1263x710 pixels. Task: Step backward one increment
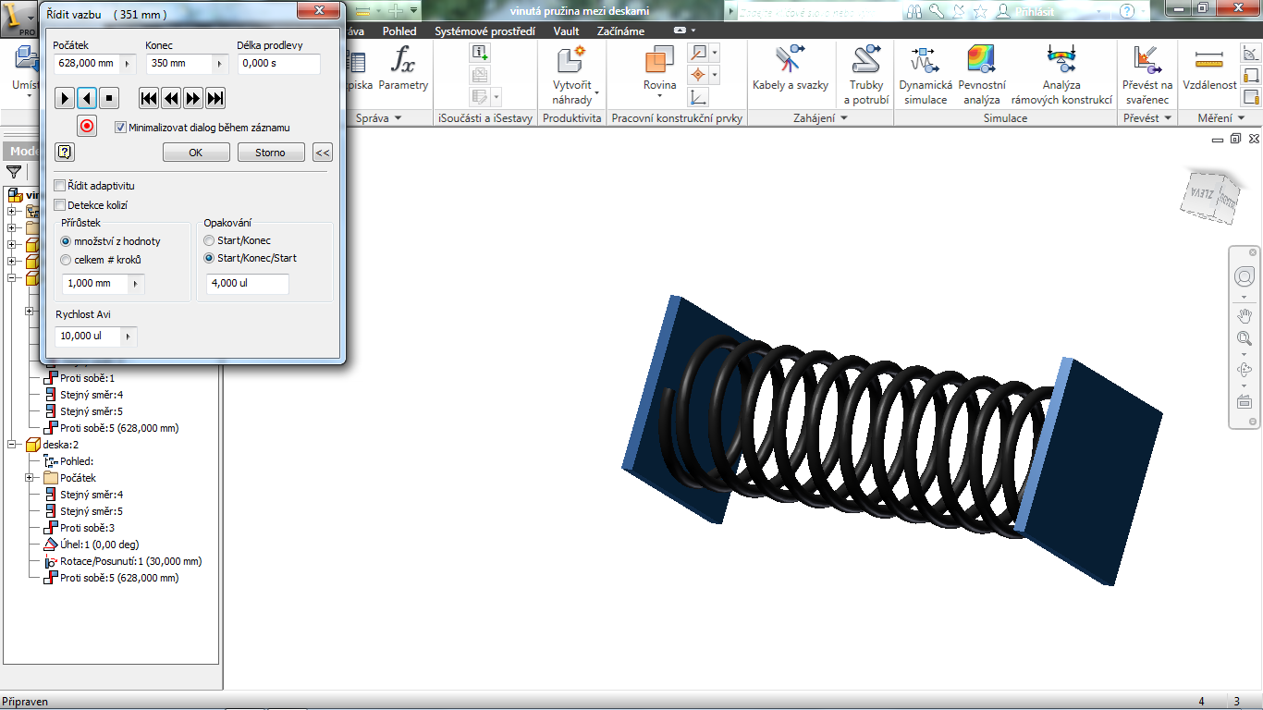pyautogui.click(x=171, y=98)
